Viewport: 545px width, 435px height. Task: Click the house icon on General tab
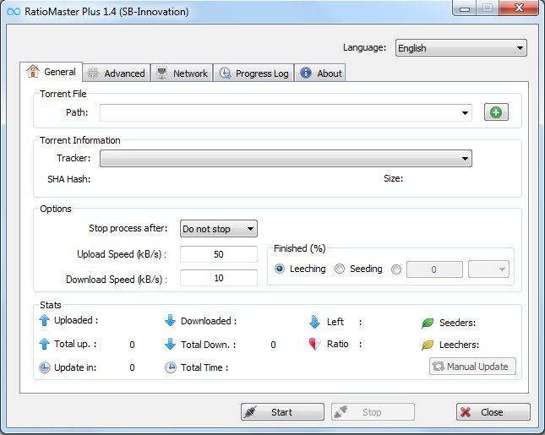(33, 71)
